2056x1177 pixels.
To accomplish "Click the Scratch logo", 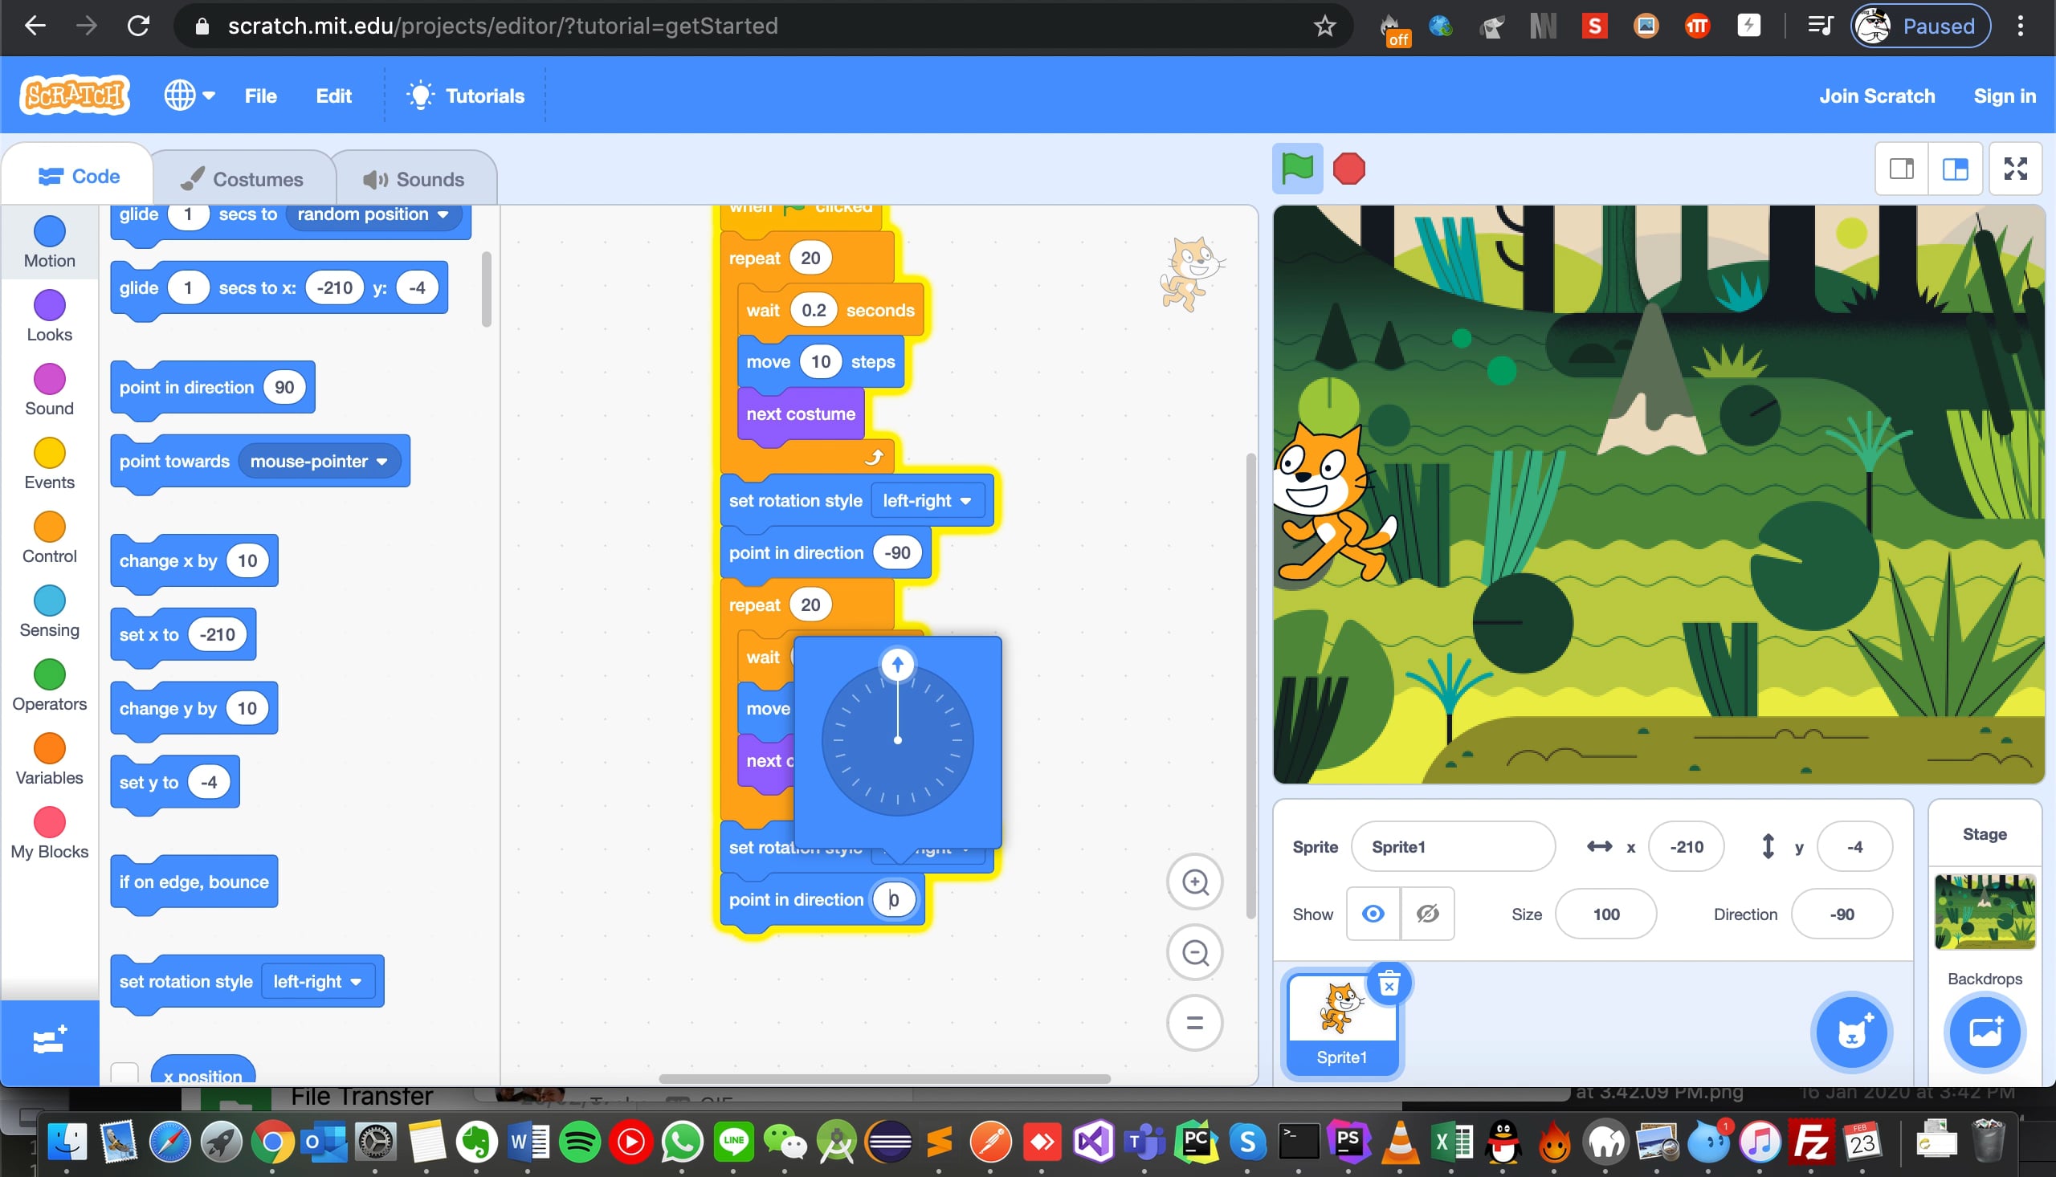I will pyautogui.click(x=75, y=96).
